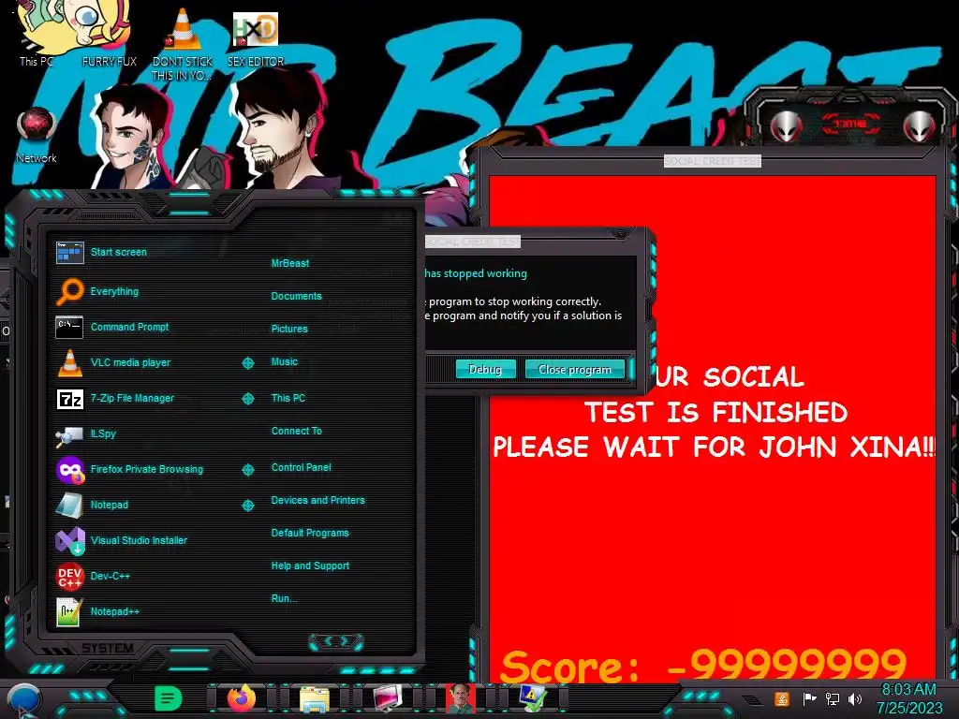Click the red TIME display on gadget
This screenshot has width=959, height=719.
(x=850, y=125)
